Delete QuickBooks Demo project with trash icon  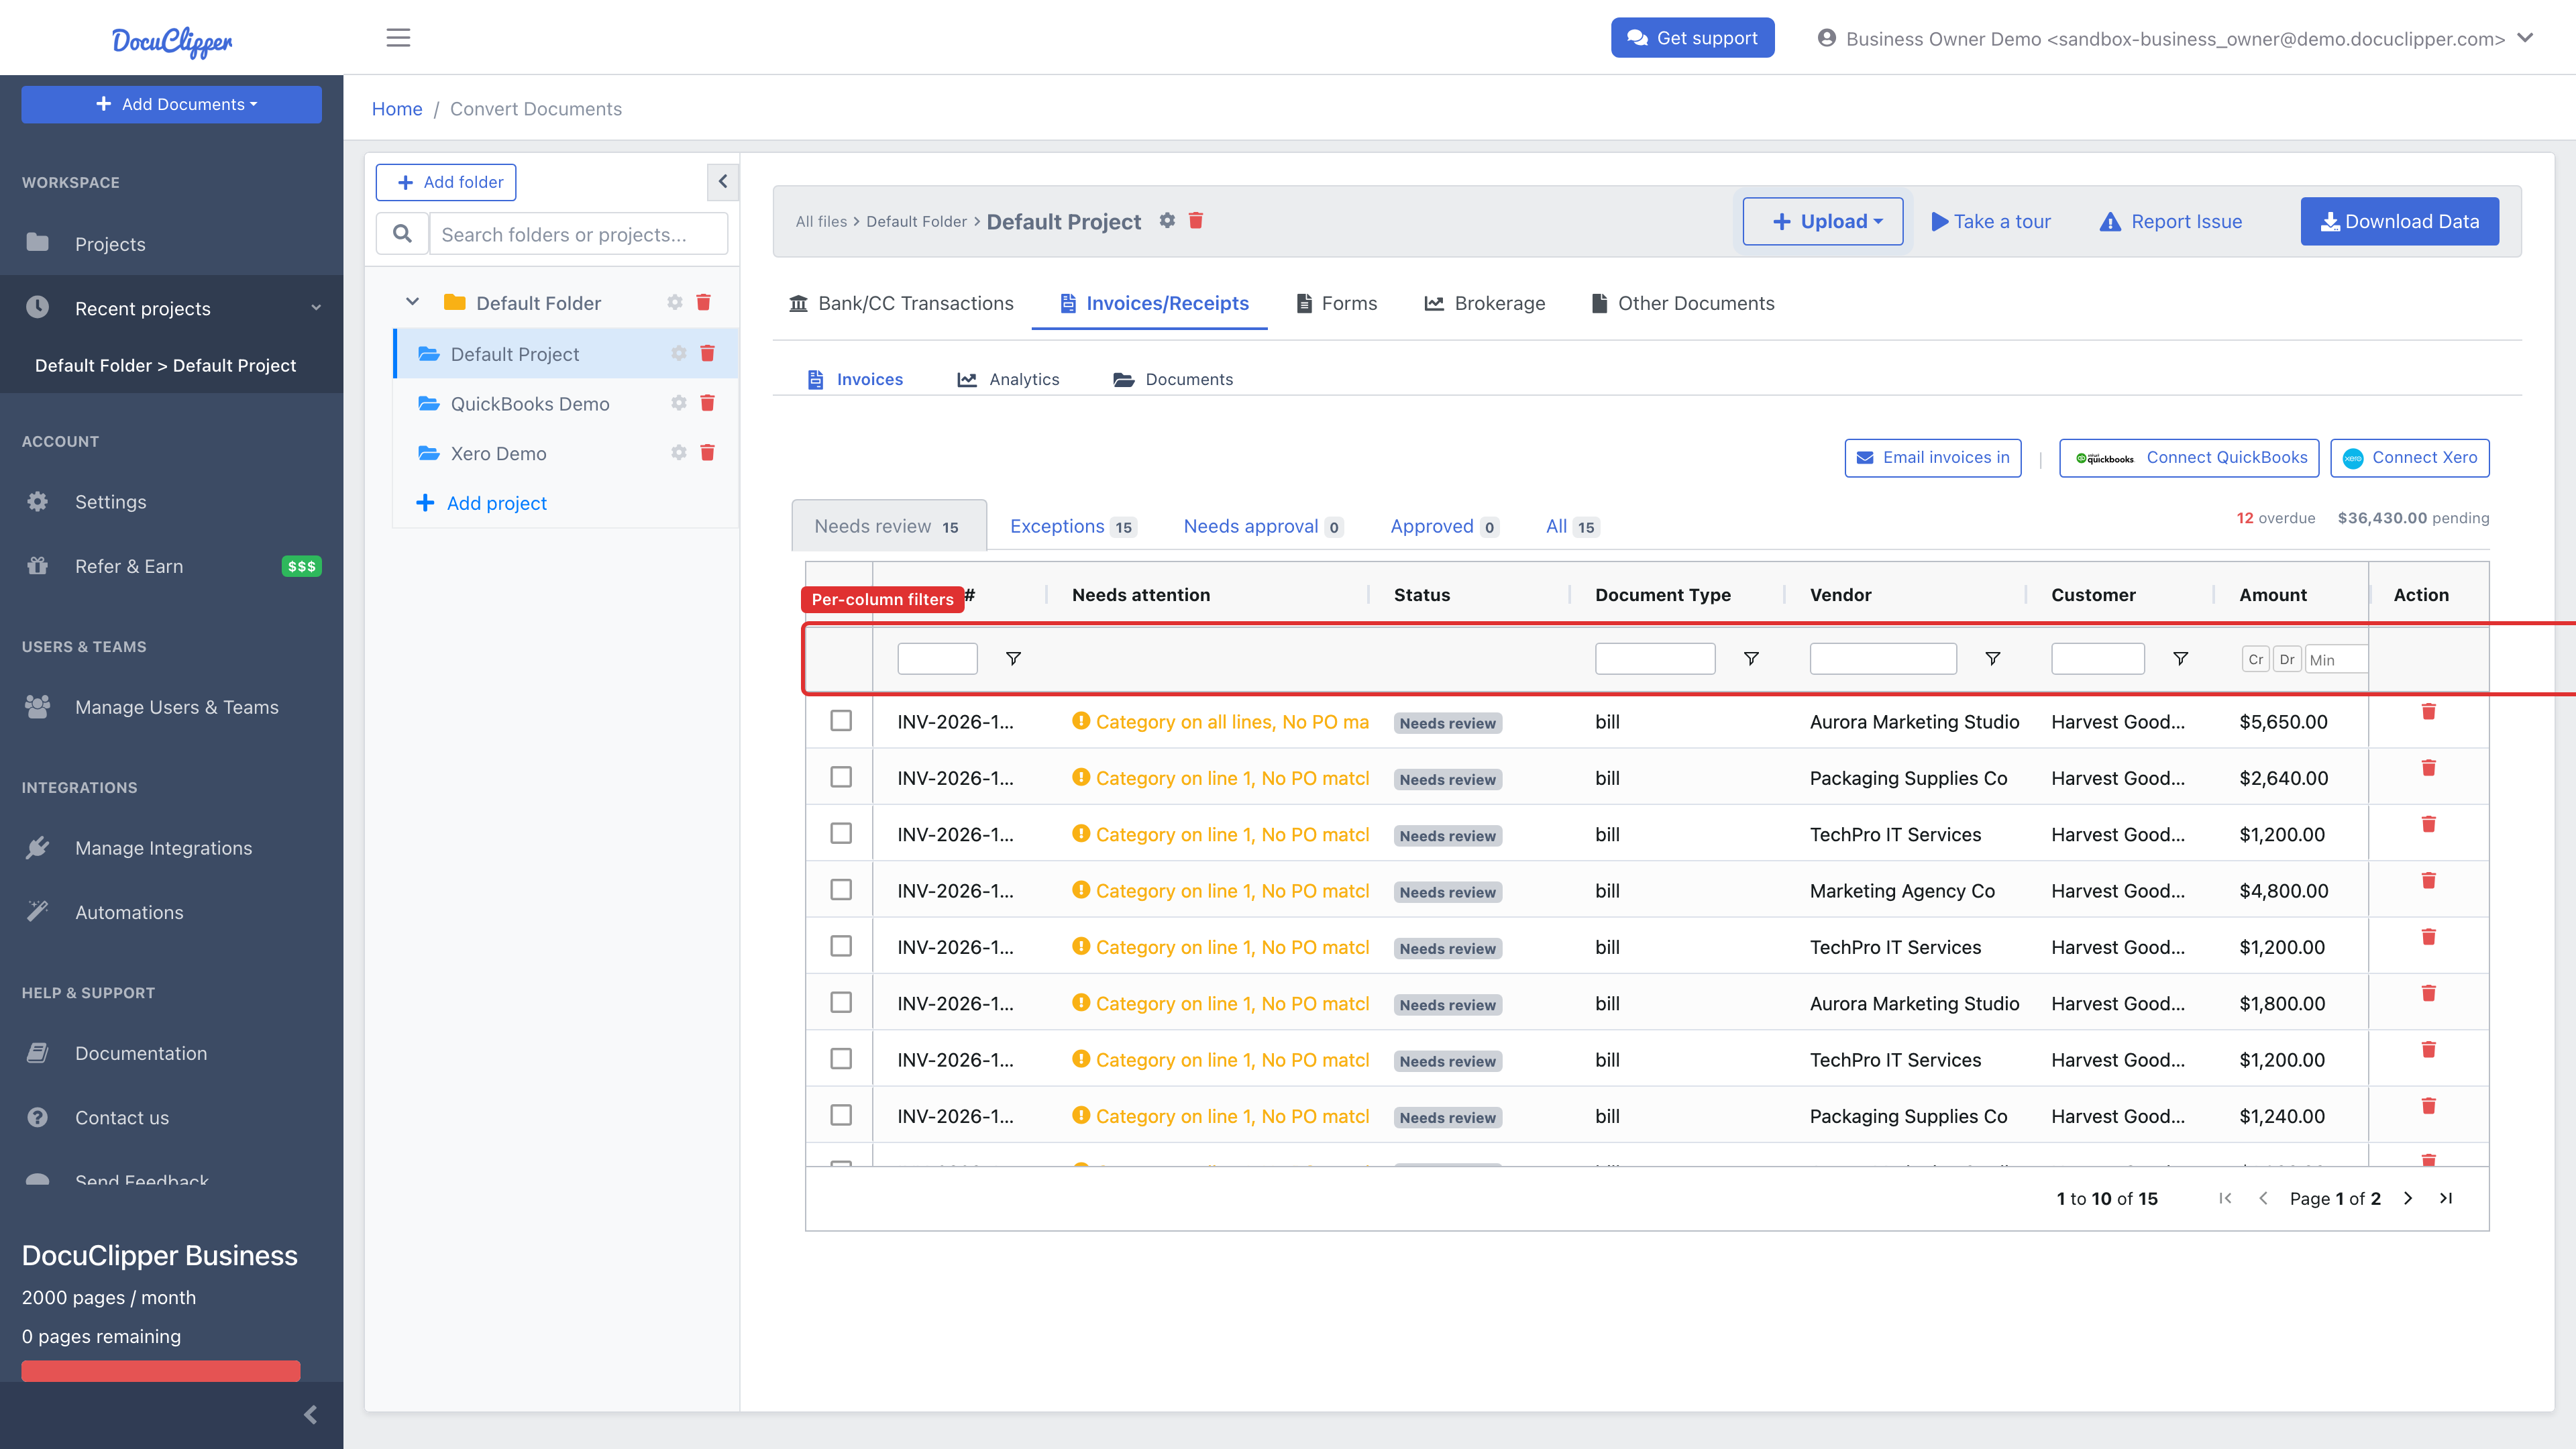coord(707,403)
